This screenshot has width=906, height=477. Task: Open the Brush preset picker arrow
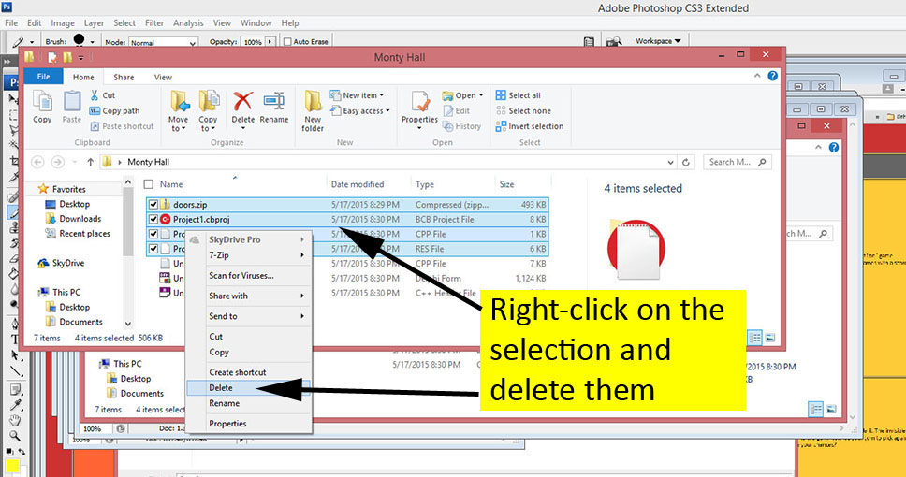(x=92, y=42)
